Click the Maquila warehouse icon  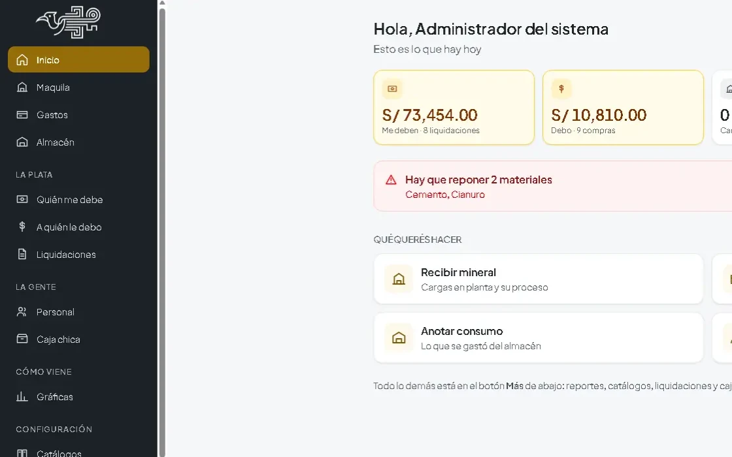coord(22,87)
